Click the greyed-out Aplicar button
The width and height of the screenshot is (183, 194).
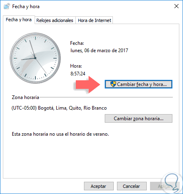(x=165, y=186)
